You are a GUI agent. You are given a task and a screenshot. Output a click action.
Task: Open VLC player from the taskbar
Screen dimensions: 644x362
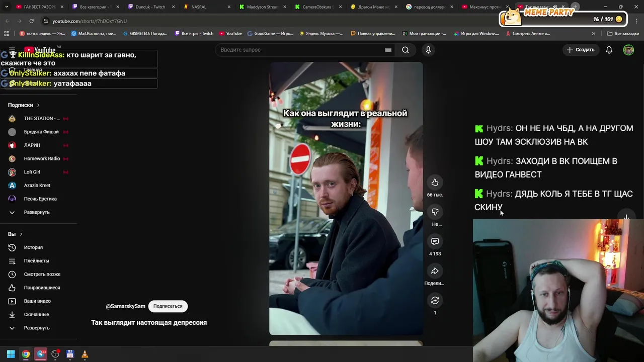(x=85, y=354)
